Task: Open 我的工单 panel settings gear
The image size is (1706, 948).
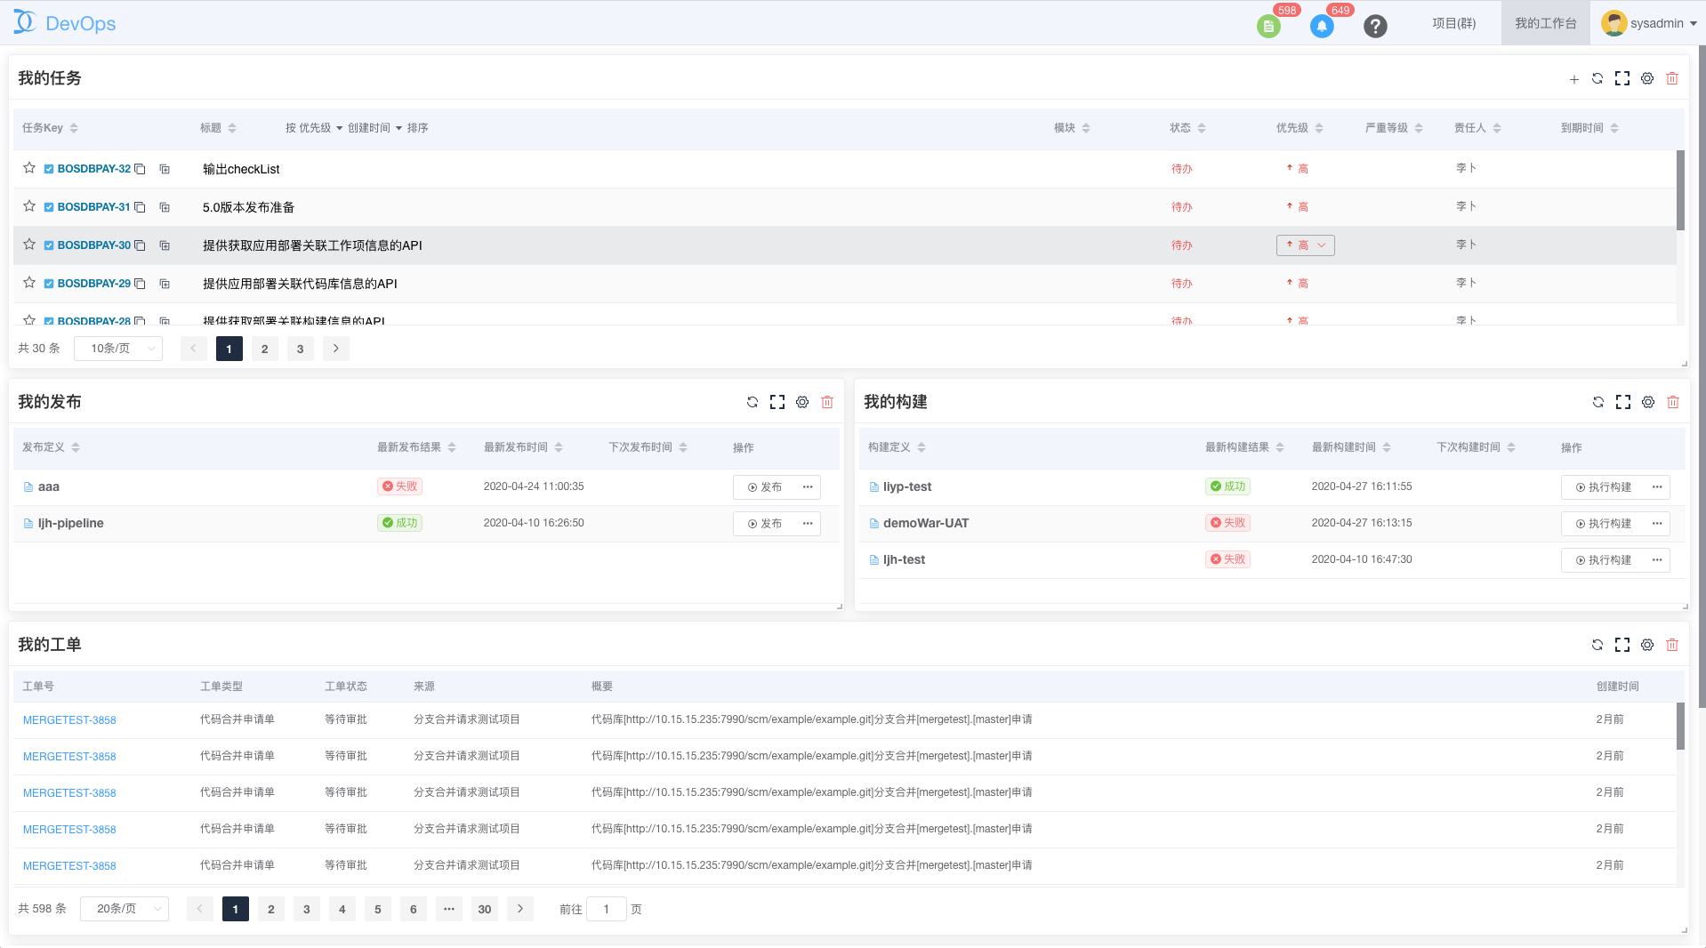Action: point(1647,645)
